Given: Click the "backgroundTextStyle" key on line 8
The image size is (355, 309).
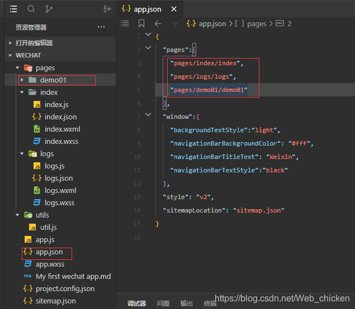Looking at the screenshot, I should coord(209,130).
